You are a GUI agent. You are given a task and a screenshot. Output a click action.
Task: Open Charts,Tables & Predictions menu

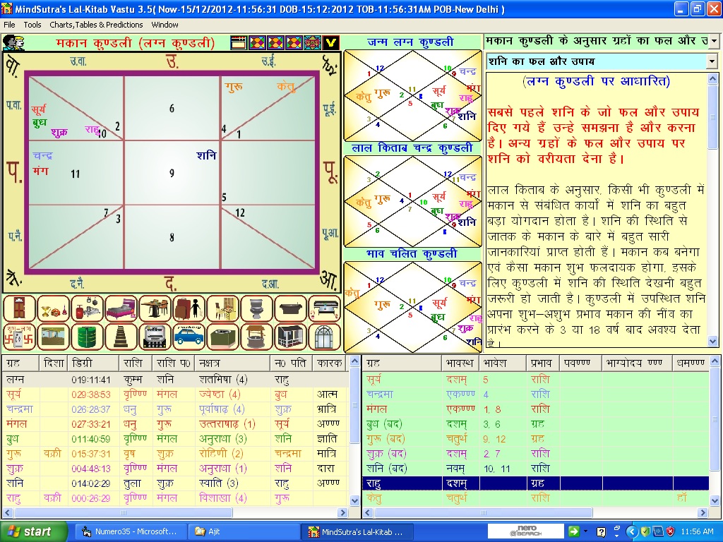96,25
